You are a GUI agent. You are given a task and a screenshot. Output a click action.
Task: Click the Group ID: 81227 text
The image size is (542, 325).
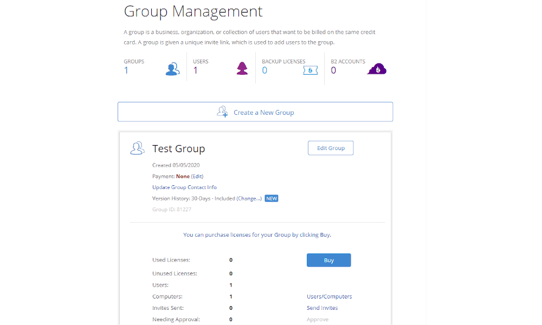point(172,209)
